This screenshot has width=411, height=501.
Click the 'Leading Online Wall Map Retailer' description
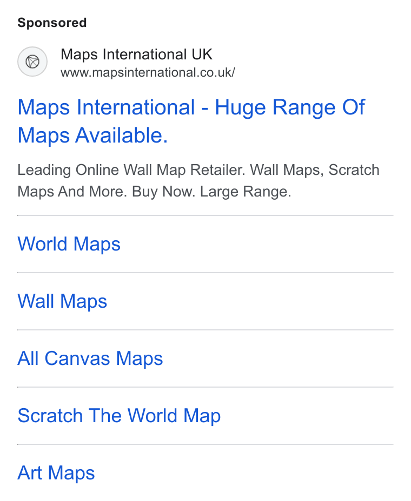click(x=131, y=170)
